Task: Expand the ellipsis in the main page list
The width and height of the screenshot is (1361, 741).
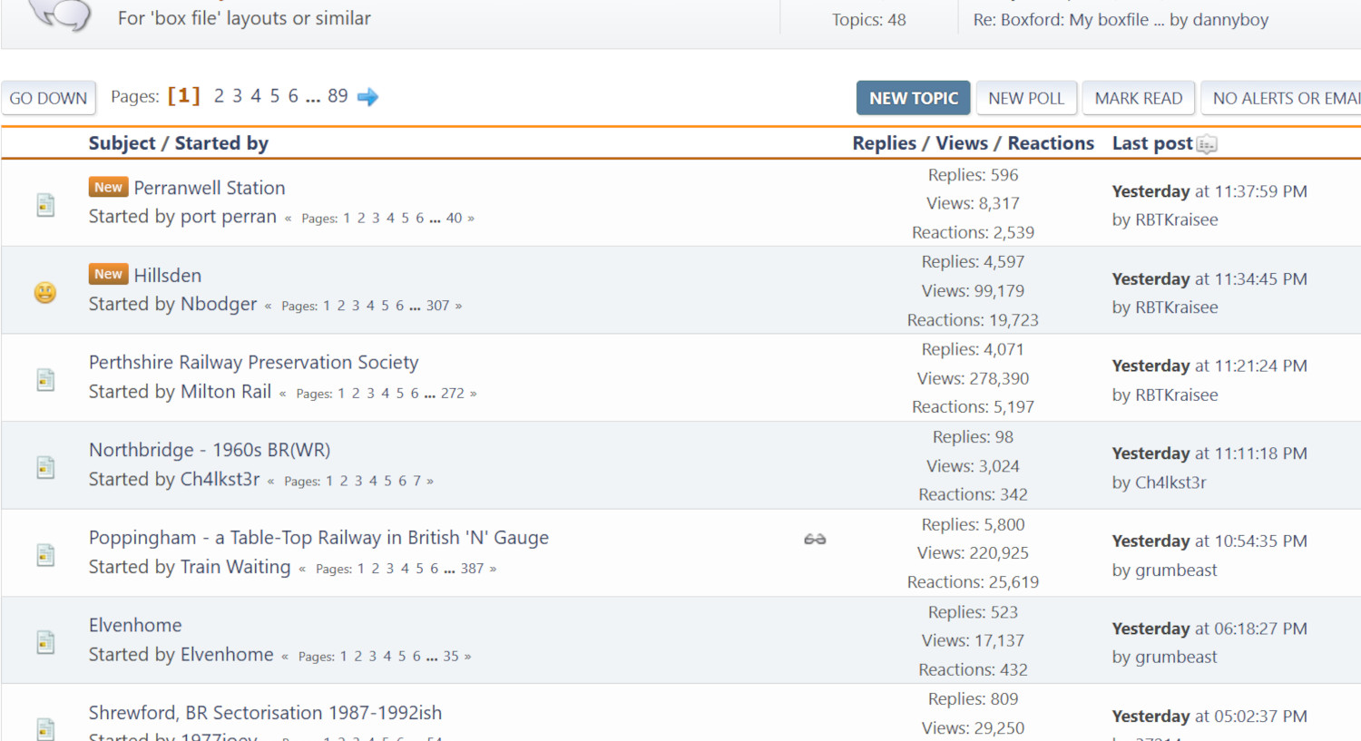Action: [313, 97]
